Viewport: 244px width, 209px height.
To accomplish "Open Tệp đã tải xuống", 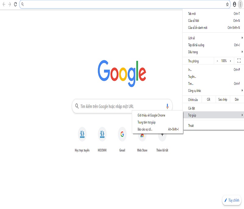I will [213, 45].
